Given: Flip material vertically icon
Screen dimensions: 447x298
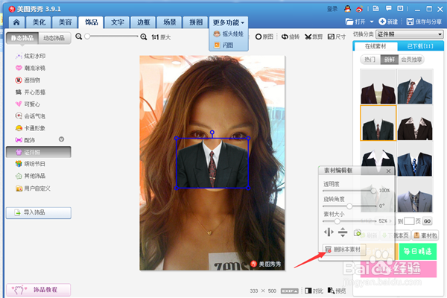Looking at the screenshot, I should pos(343,232).
